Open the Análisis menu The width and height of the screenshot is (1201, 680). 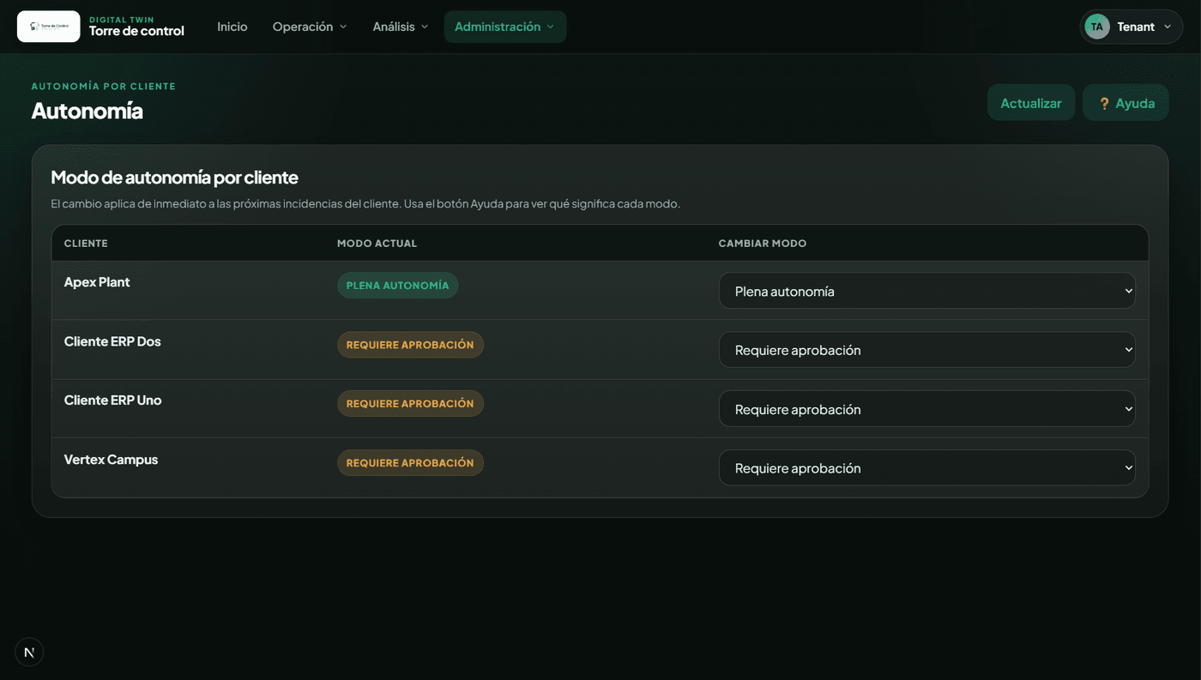click(x=401, y=27)
